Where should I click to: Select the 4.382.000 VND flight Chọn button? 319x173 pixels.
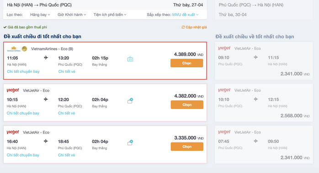coord(187,105)
